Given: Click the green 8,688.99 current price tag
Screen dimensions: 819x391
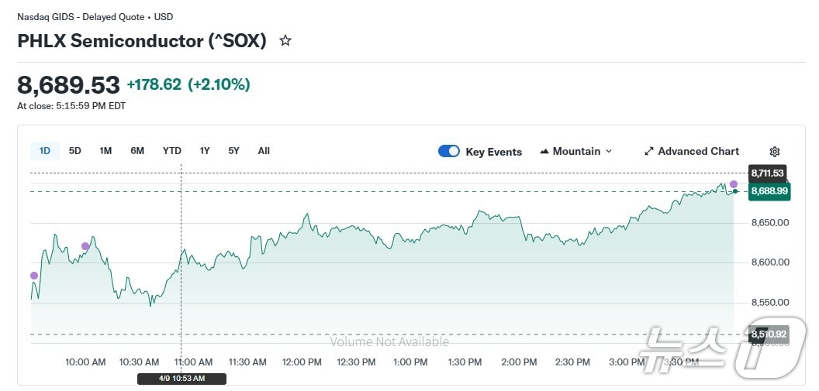Looking at the screenshot, I should click(x=769, y=191).
